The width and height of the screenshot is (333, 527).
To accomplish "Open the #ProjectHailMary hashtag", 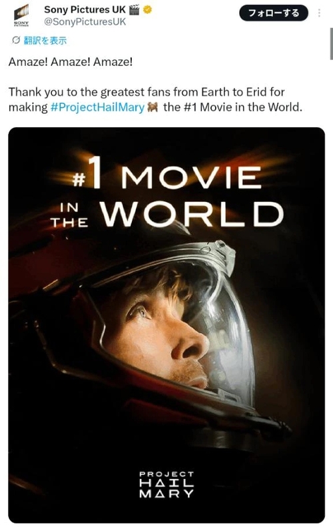I will coord(97,107).
